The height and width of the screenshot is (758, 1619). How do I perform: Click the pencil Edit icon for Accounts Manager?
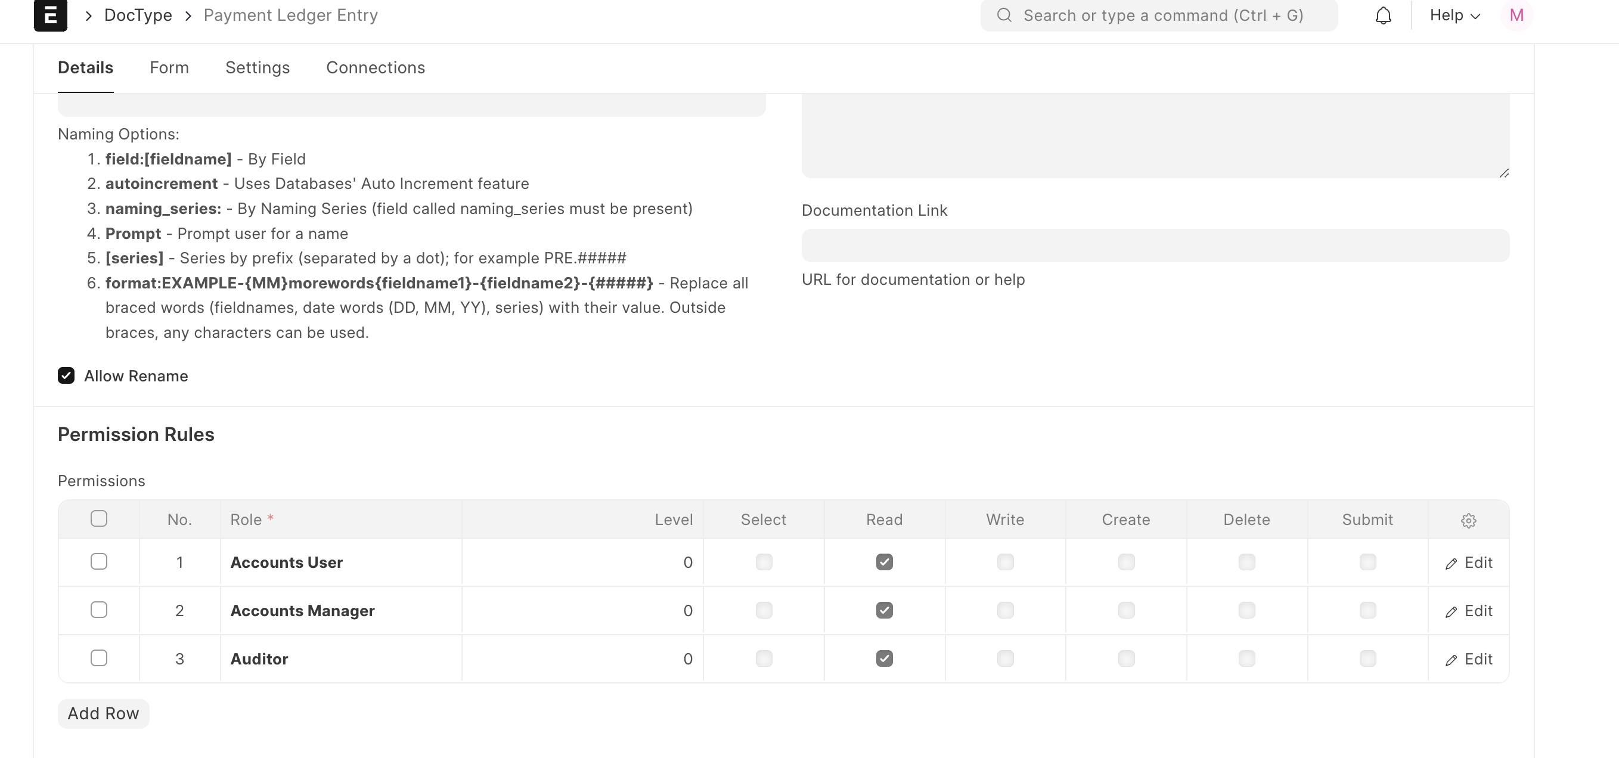[1450, 612]
